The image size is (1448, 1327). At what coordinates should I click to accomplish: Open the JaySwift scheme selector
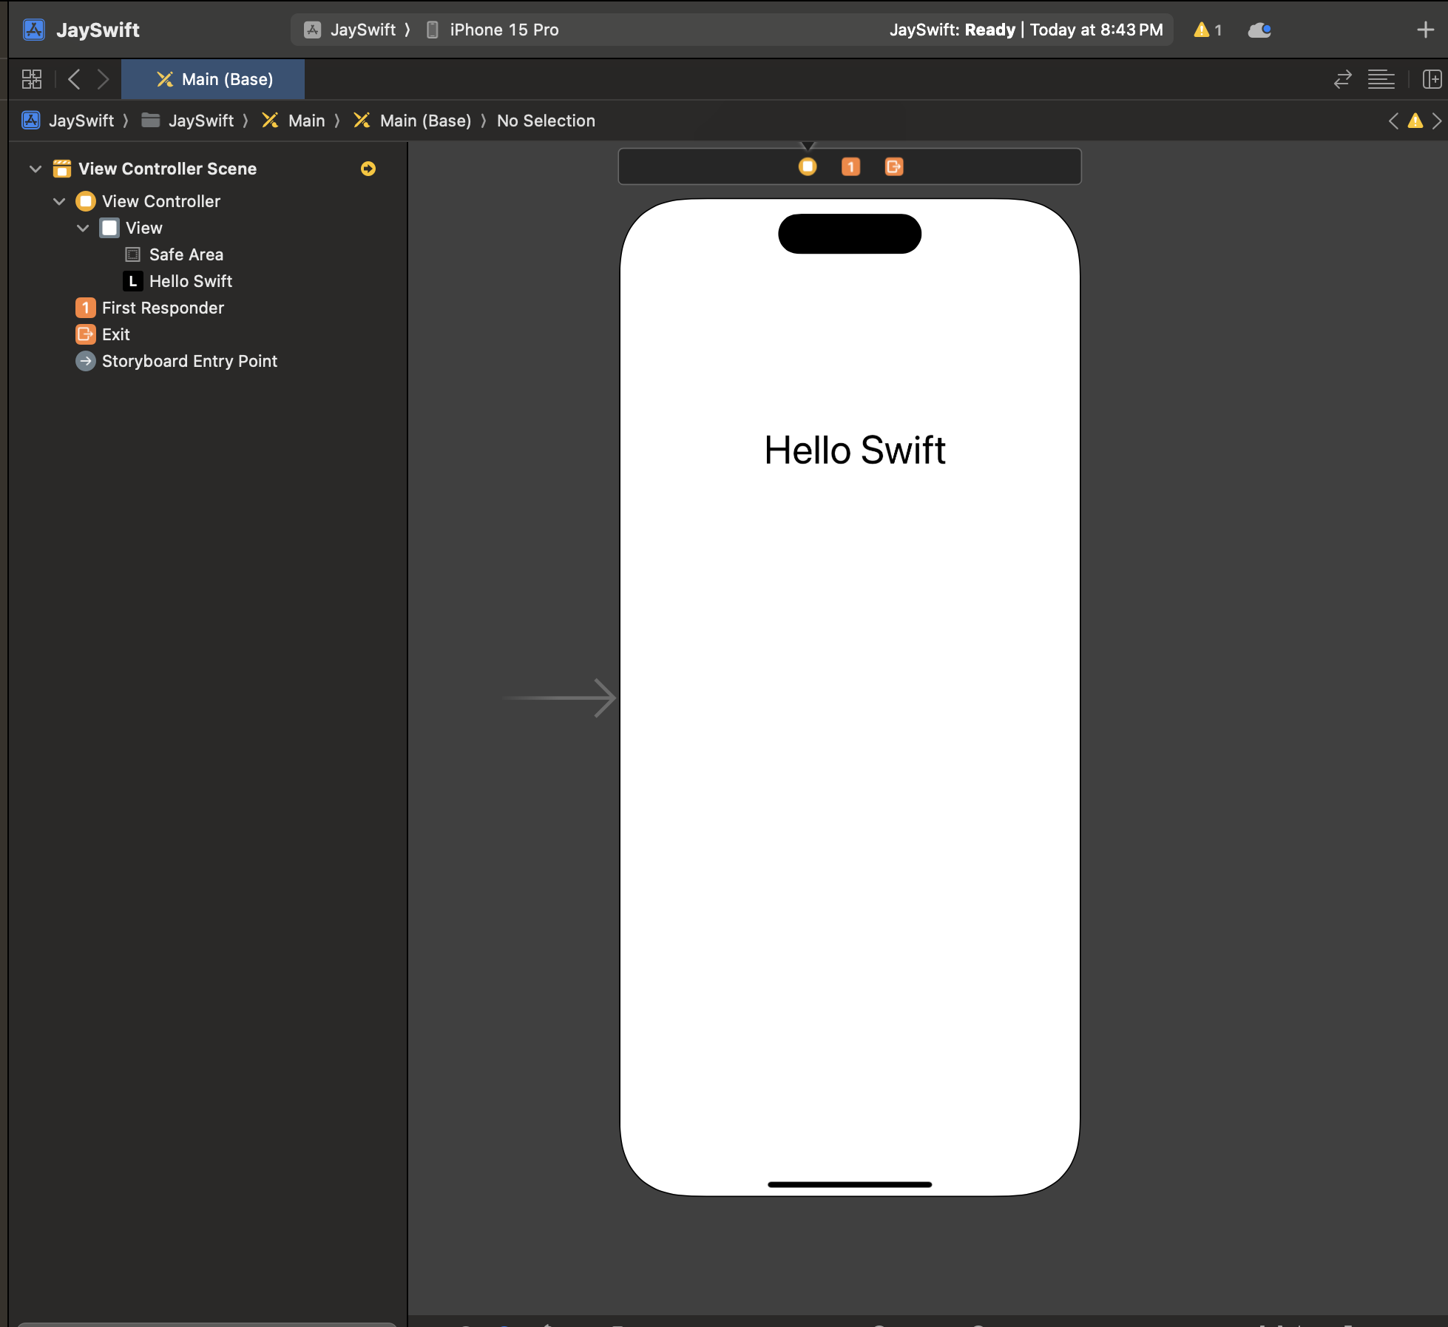350,30
